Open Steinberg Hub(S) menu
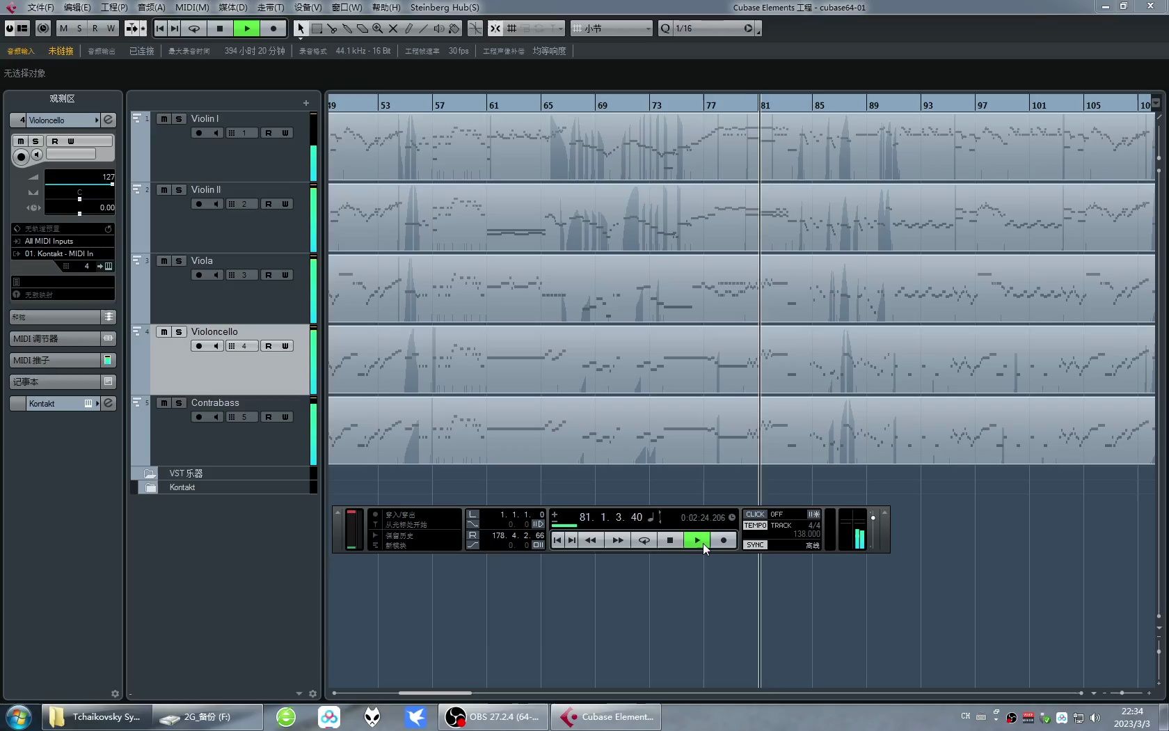 click(445, 8)
